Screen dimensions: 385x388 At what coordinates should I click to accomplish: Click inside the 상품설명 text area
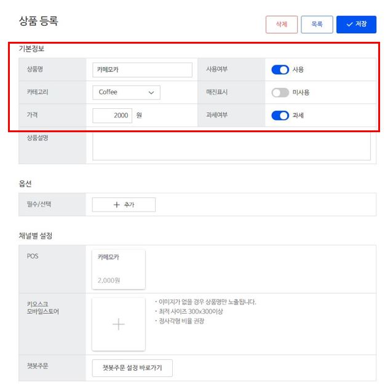coord(231,146)
